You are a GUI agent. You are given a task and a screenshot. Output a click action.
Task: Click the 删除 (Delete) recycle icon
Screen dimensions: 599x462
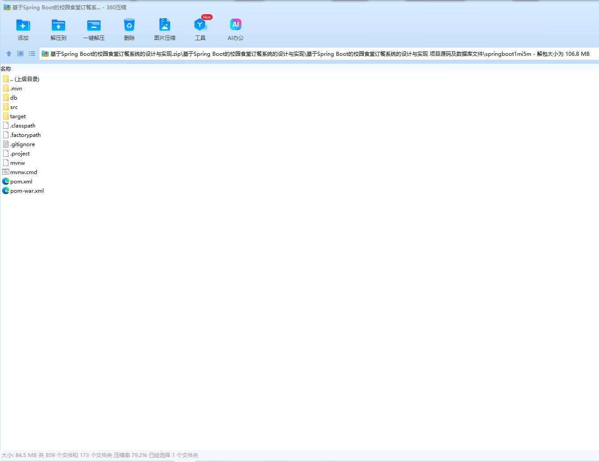click(x=129, y=25)
